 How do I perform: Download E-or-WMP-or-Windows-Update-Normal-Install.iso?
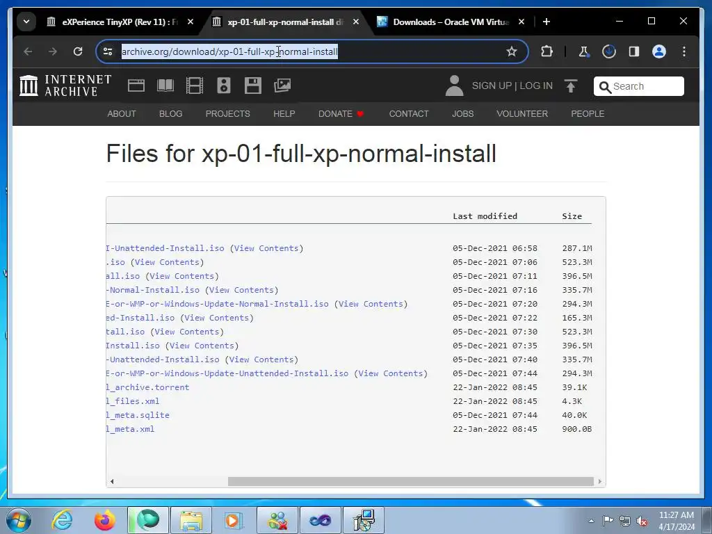[218, 304]
